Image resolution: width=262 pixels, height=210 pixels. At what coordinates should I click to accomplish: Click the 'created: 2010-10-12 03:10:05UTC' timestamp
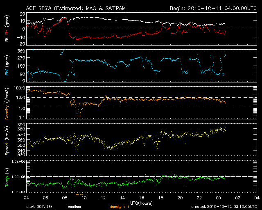click(224, 207)
